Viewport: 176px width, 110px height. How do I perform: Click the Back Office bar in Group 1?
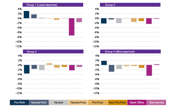click(x=71, y=27)
